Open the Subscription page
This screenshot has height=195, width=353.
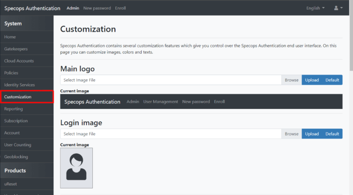(27, 121)
